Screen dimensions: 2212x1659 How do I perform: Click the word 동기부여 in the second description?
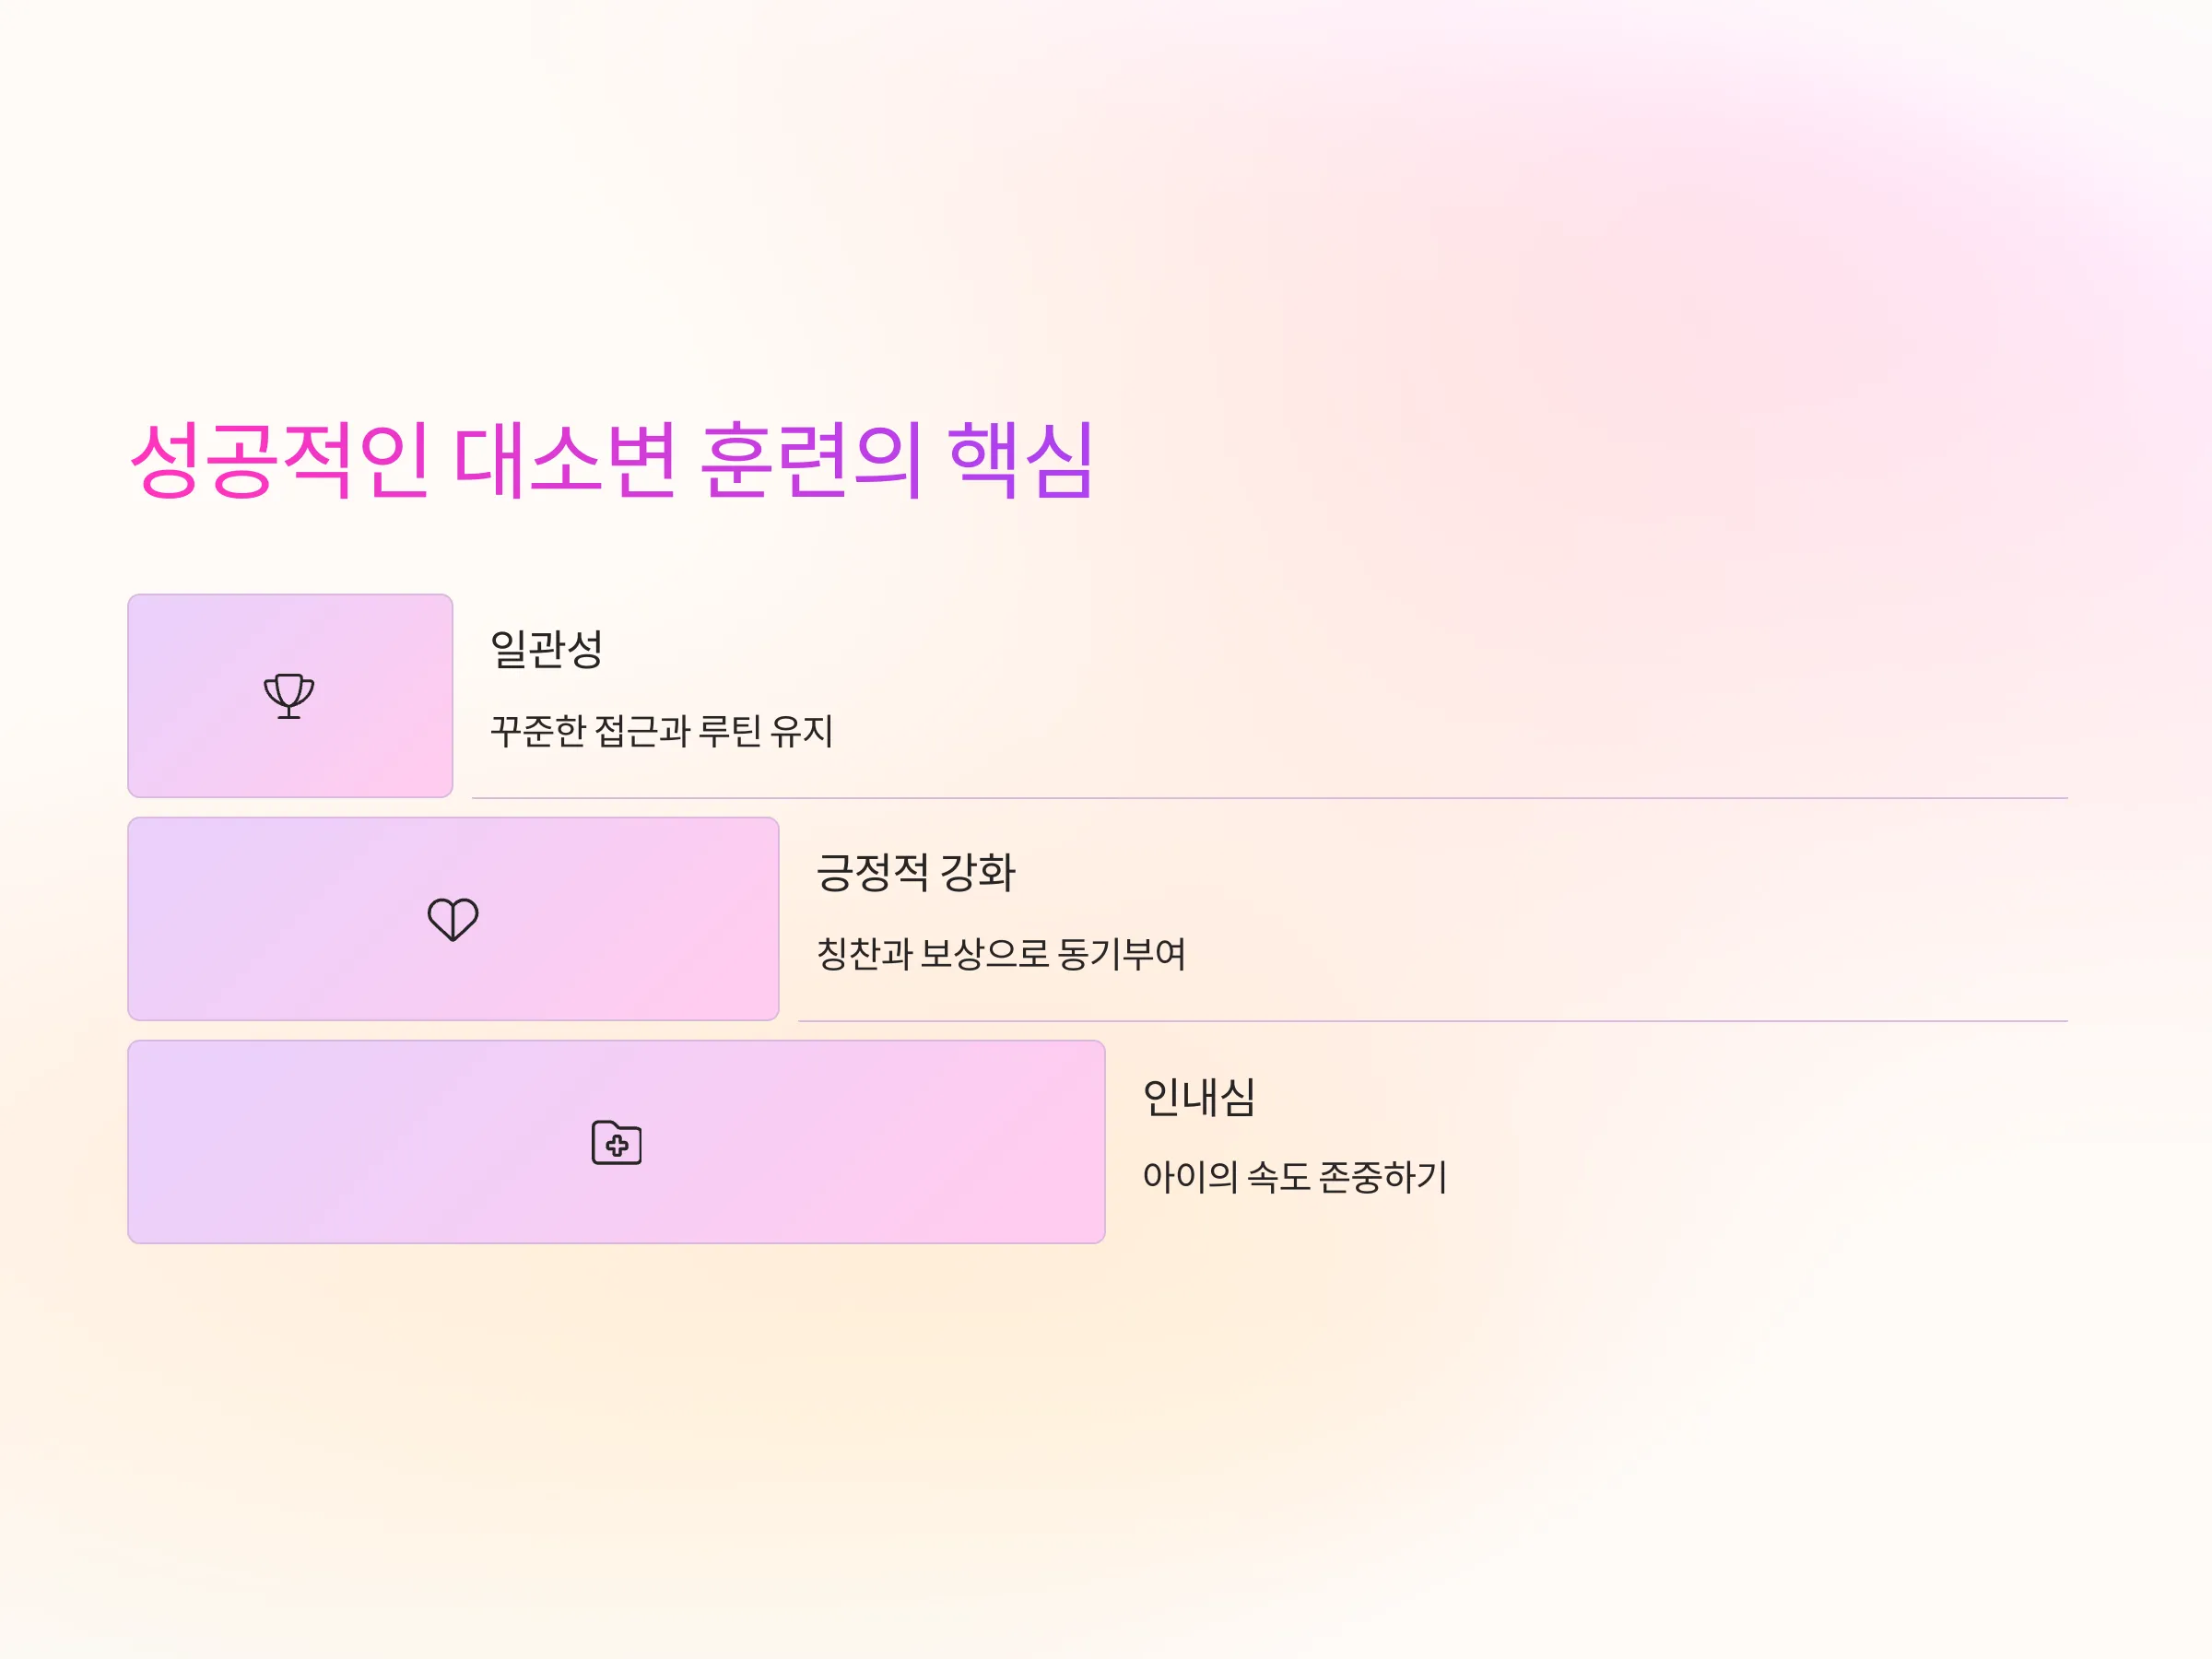(1122, 954)
